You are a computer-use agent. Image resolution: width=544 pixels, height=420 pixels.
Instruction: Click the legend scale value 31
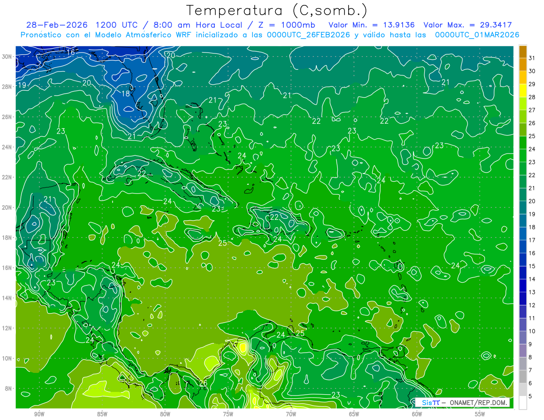click(532, 58)
